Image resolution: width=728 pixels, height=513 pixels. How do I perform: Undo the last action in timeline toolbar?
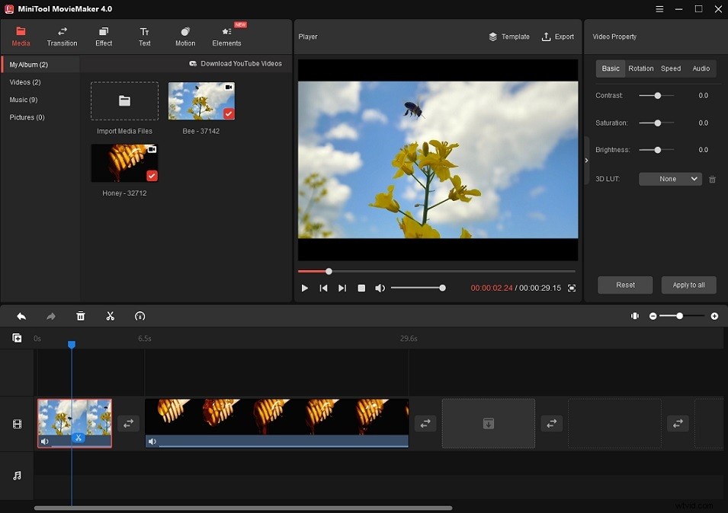point(21,316)
